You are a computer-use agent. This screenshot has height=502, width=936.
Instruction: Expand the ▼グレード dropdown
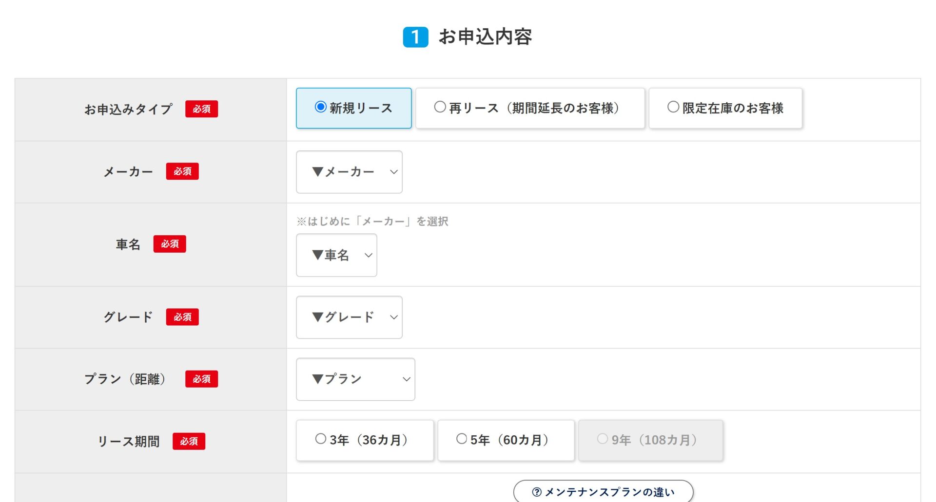(349, 317)
